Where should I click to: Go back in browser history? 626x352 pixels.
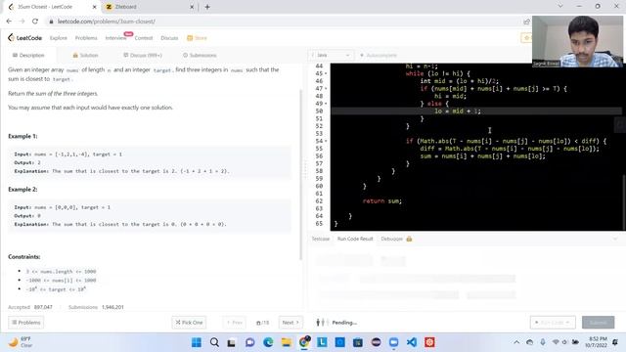pos(9,22)
